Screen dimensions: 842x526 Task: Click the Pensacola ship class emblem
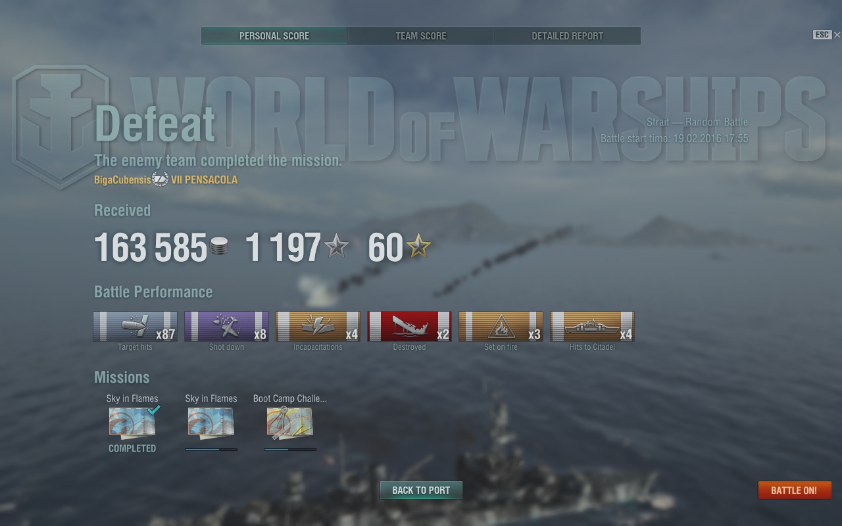click(161, 179)
